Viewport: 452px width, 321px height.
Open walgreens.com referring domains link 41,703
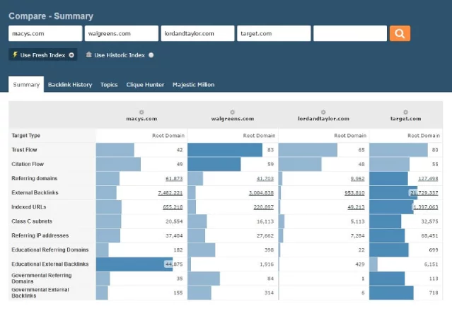[265, 179]
